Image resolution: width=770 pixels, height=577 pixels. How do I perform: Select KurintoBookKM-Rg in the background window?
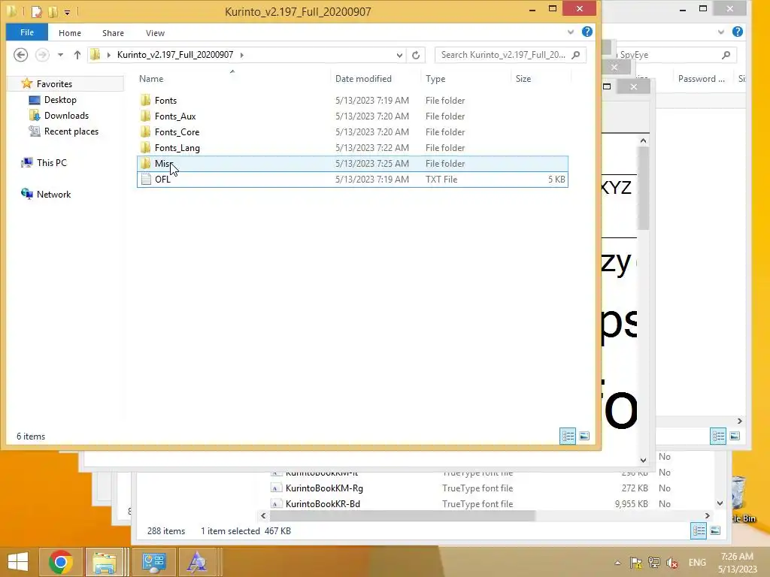pyautogui.click(x=324, y=488)
